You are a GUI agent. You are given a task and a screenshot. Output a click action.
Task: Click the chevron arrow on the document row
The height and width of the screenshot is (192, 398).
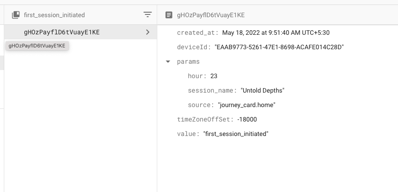click(x=148, y=32)
